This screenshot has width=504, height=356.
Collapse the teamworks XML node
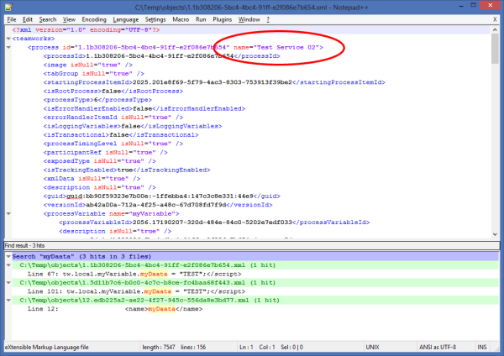[x=8, y=39]
